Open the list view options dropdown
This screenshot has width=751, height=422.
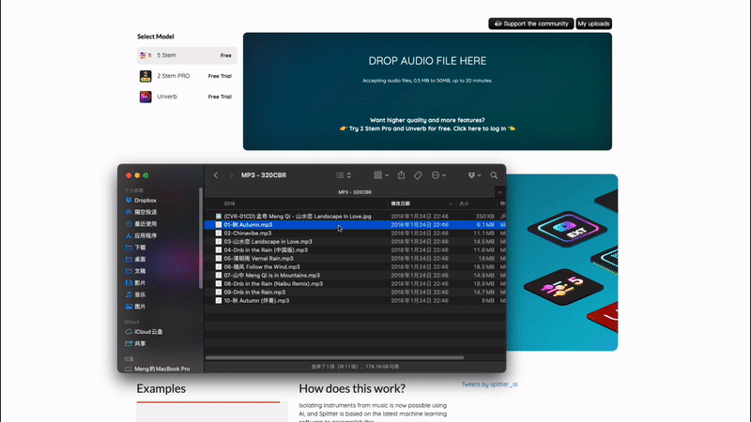pyautogui.click(x=344, y=175)
